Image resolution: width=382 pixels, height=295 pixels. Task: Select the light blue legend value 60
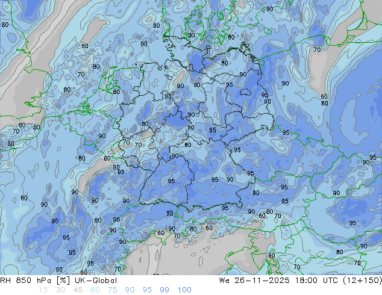95,290
